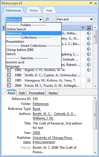Choose References entry in dropdown list
This screenshot has height=157, width=99.
[34, 33]
